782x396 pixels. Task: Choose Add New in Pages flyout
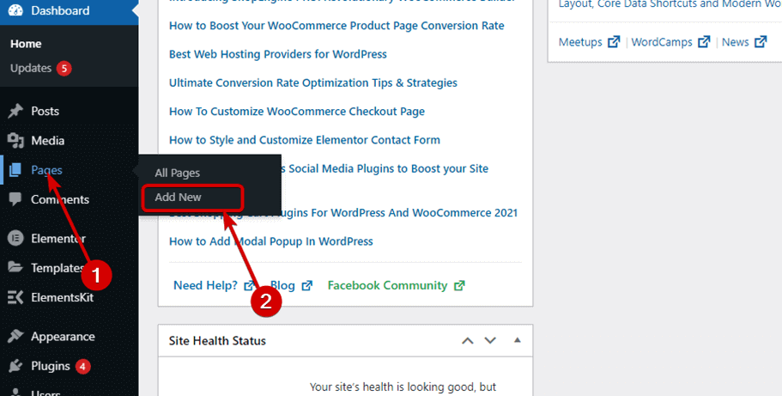tap(178, 198)
